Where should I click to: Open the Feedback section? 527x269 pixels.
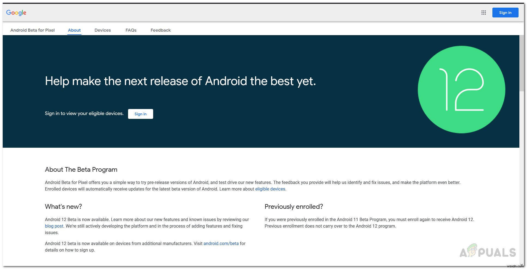tap(160, 30)
